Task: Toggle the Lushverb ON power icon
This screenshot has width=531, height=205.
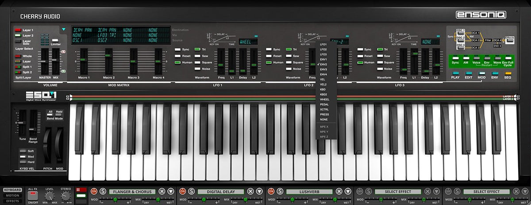Action: (x=271, y=191)
